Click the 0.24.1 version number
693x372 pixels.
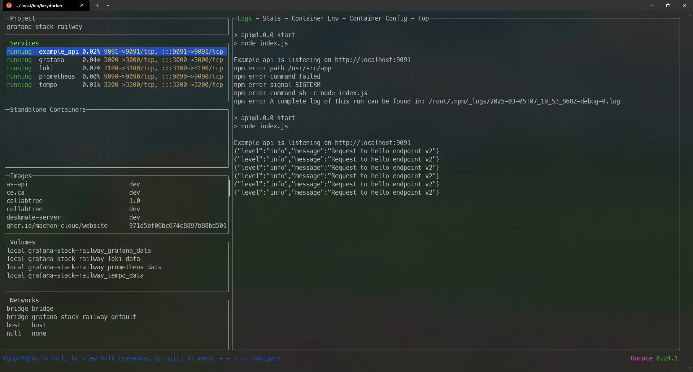tap(667, 358)
